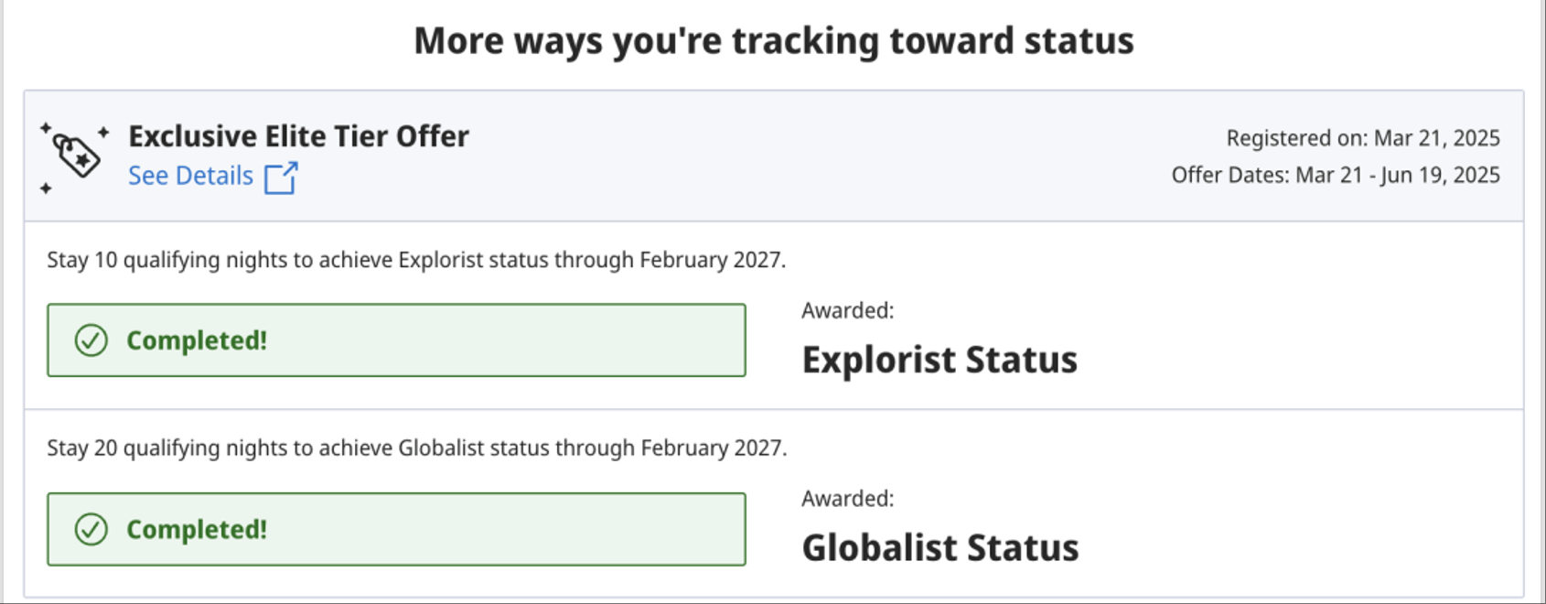Click the Explorist Status award heading
1546x604 pixels.
(x=939, y=360)
